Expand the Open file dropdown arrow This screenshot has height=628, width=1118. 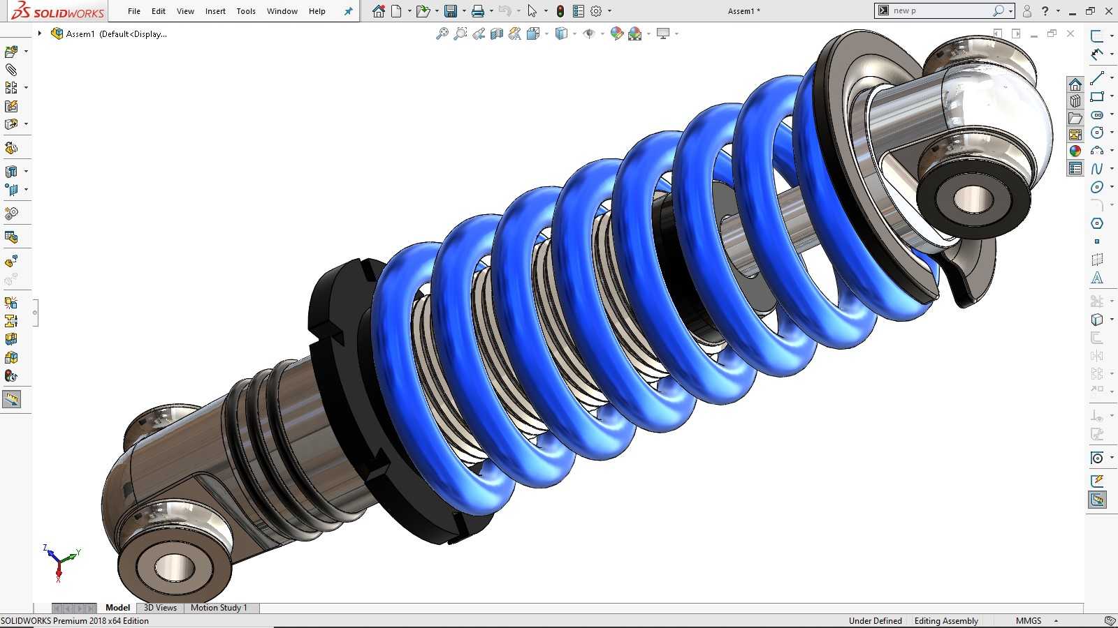[x=437, y=11]
